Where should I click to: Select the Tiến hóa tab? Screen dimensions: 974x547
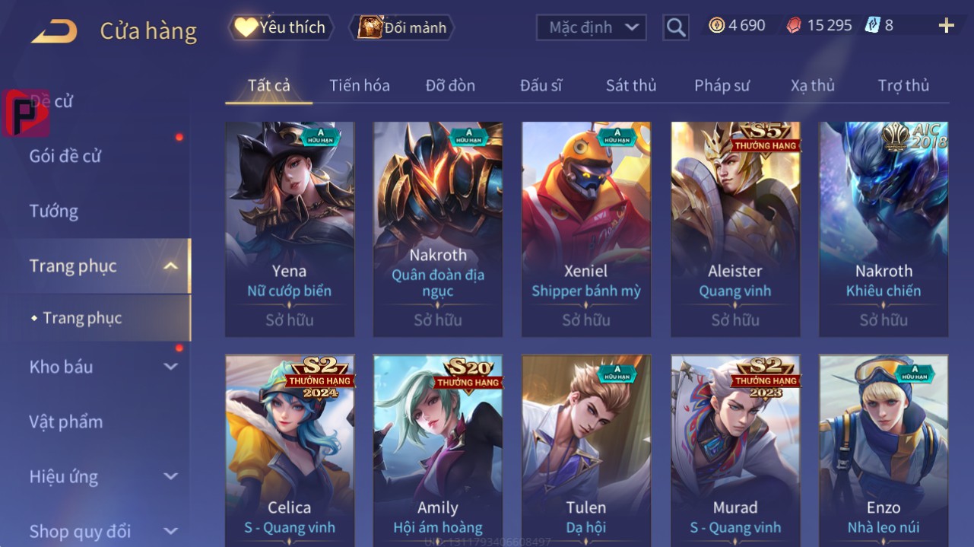[360, 86]
